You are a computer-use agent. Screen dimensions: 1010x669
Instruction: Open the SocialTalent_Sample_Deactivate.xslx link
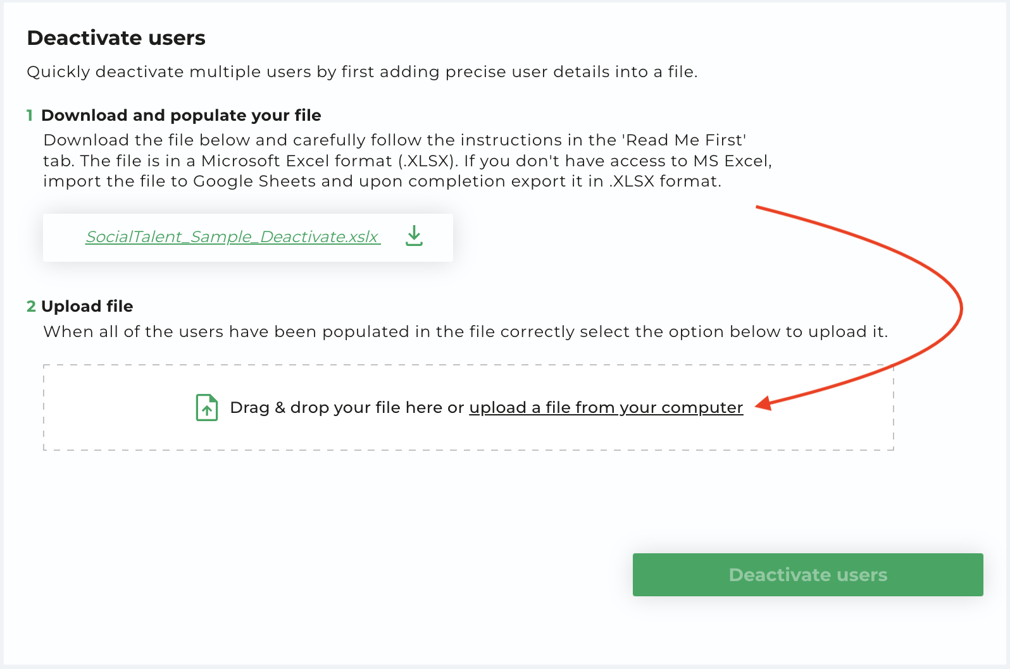point(233,236)
